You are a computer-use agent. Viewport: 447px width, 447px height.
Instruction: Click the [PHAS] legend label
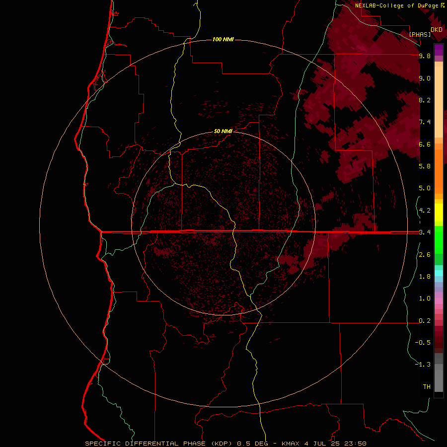tap(420, 34)
